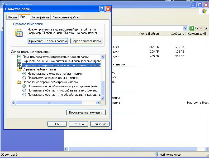
Task: Click the Мой компьютер icon in status bar
Action: 156,154
